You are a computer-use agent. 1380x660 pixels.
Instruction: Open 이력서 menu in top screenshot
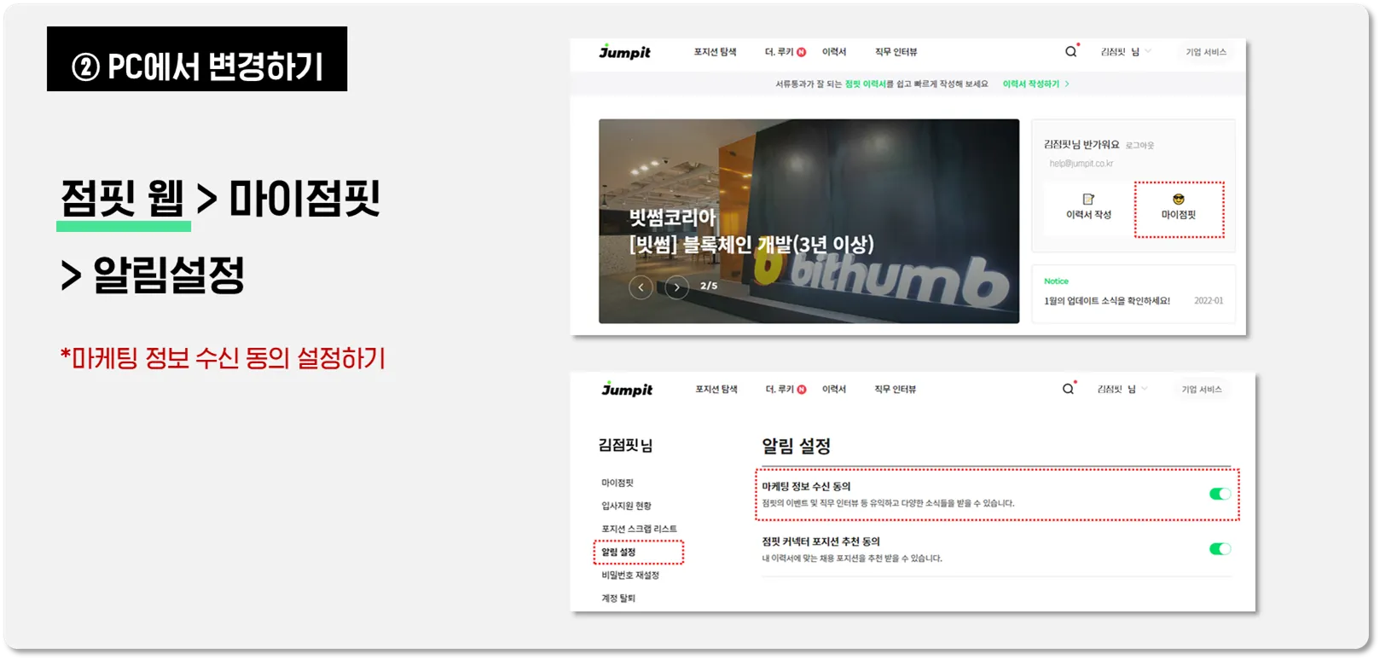coord(834,52)
